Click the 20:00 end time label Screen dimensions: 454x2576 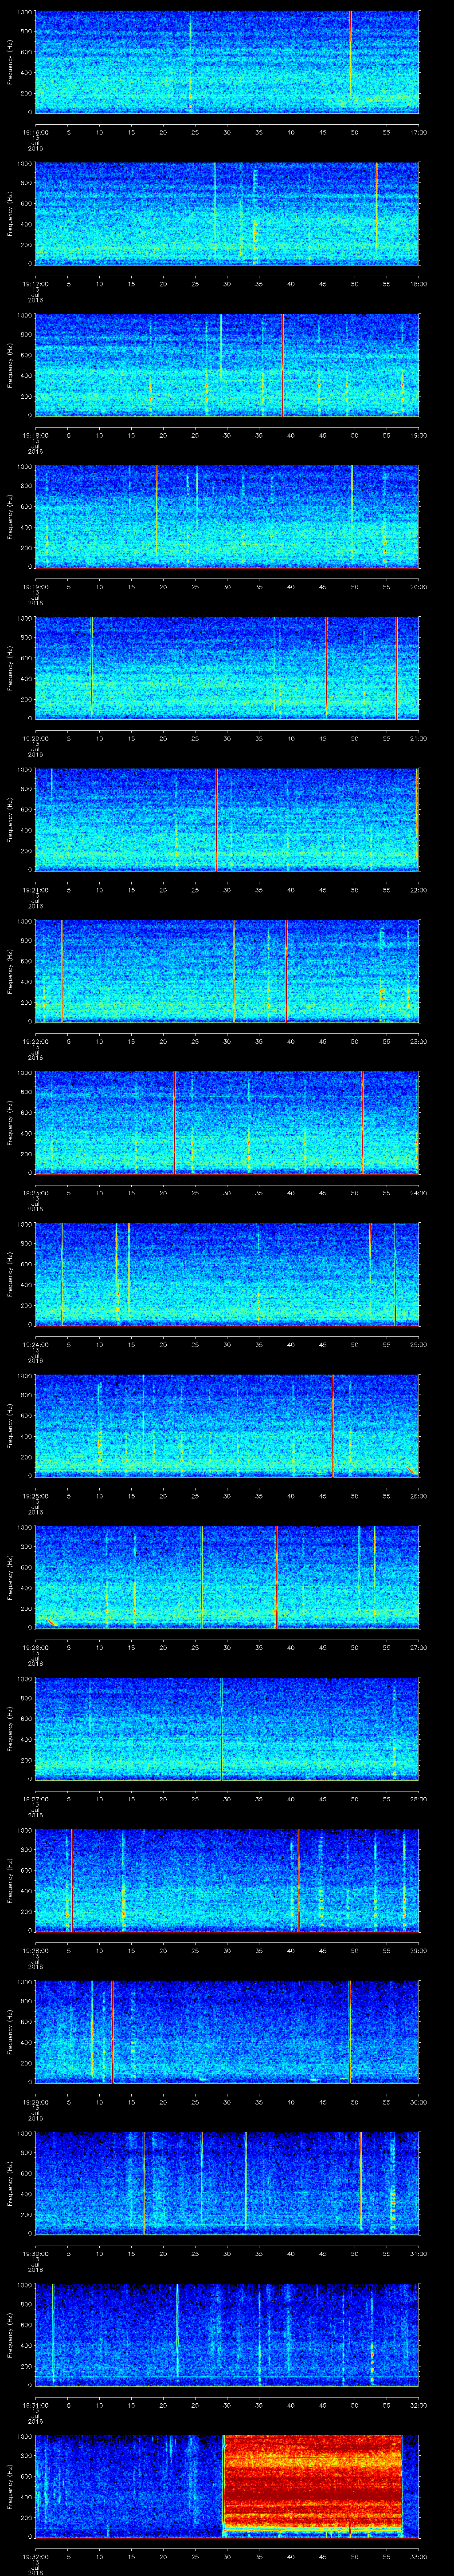coord(418,586)
